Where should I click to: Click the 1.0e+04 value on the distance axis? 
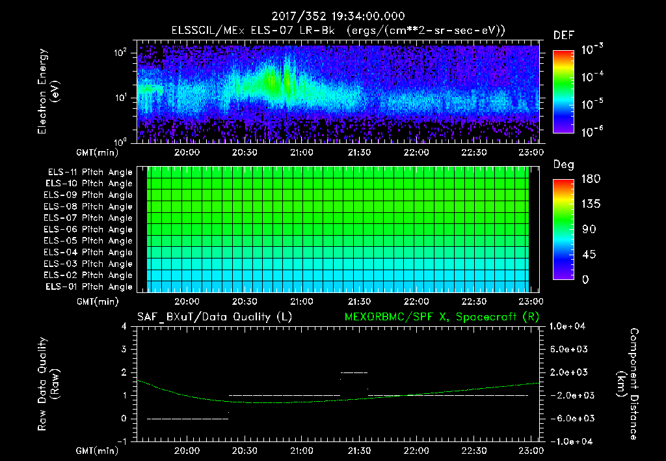(x=567, y=327)
